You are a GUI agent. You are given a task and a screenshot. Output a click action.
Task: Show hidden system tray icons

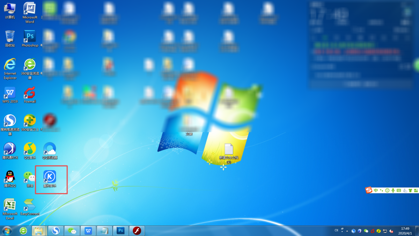click(347, 231)
